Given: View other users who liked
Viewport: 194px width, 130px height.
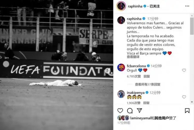Looking at the screenshot, I should click(162, 118).
